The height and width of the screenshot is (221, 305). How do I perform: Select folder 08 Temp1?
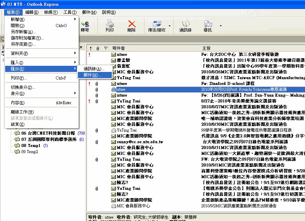click(31, 146)
